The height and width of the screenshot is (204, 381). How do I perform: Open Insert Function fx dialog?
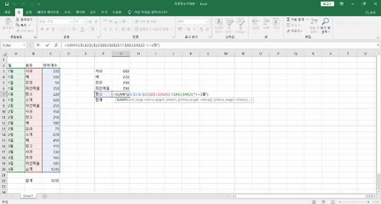(56, 45)
